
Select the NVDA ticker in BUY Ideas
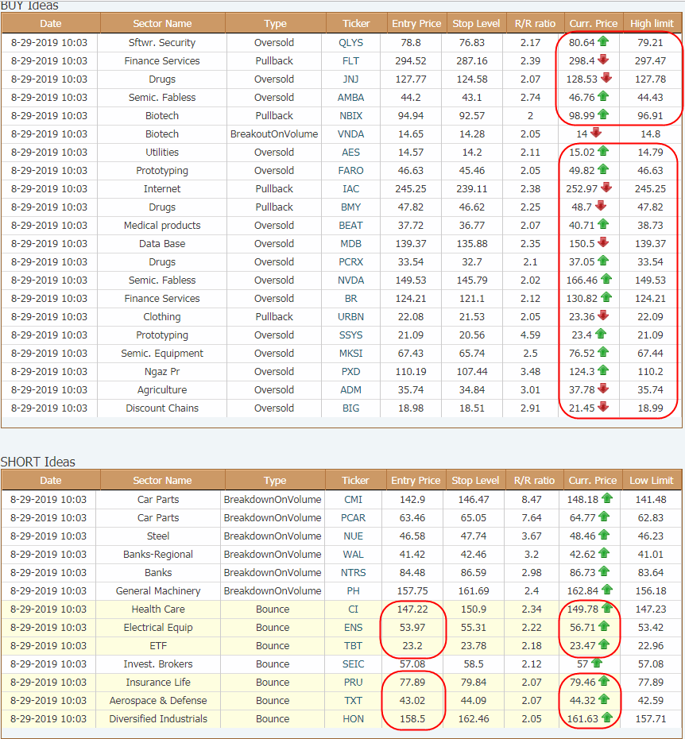(x=350, y=280)
